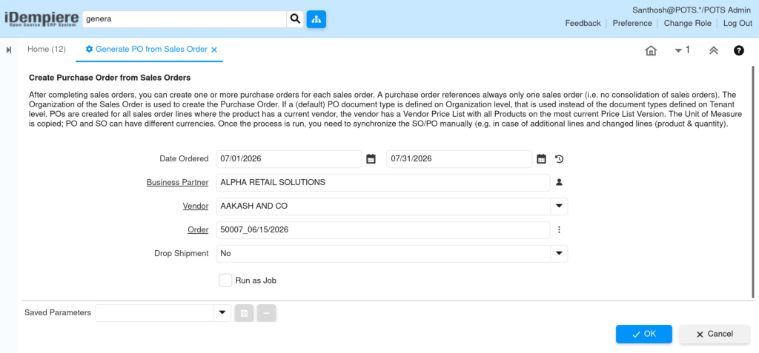
Task: Click the Vendor label link
Action: (x=196, y=206)
